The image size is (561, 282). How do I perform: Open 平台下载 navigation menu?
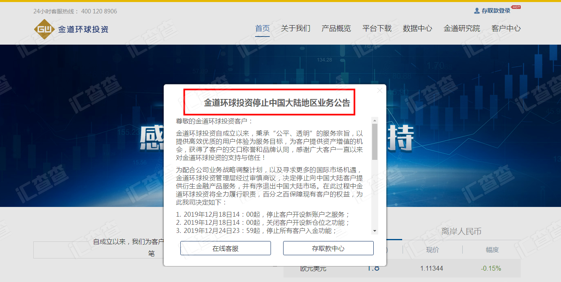point(377,28)
